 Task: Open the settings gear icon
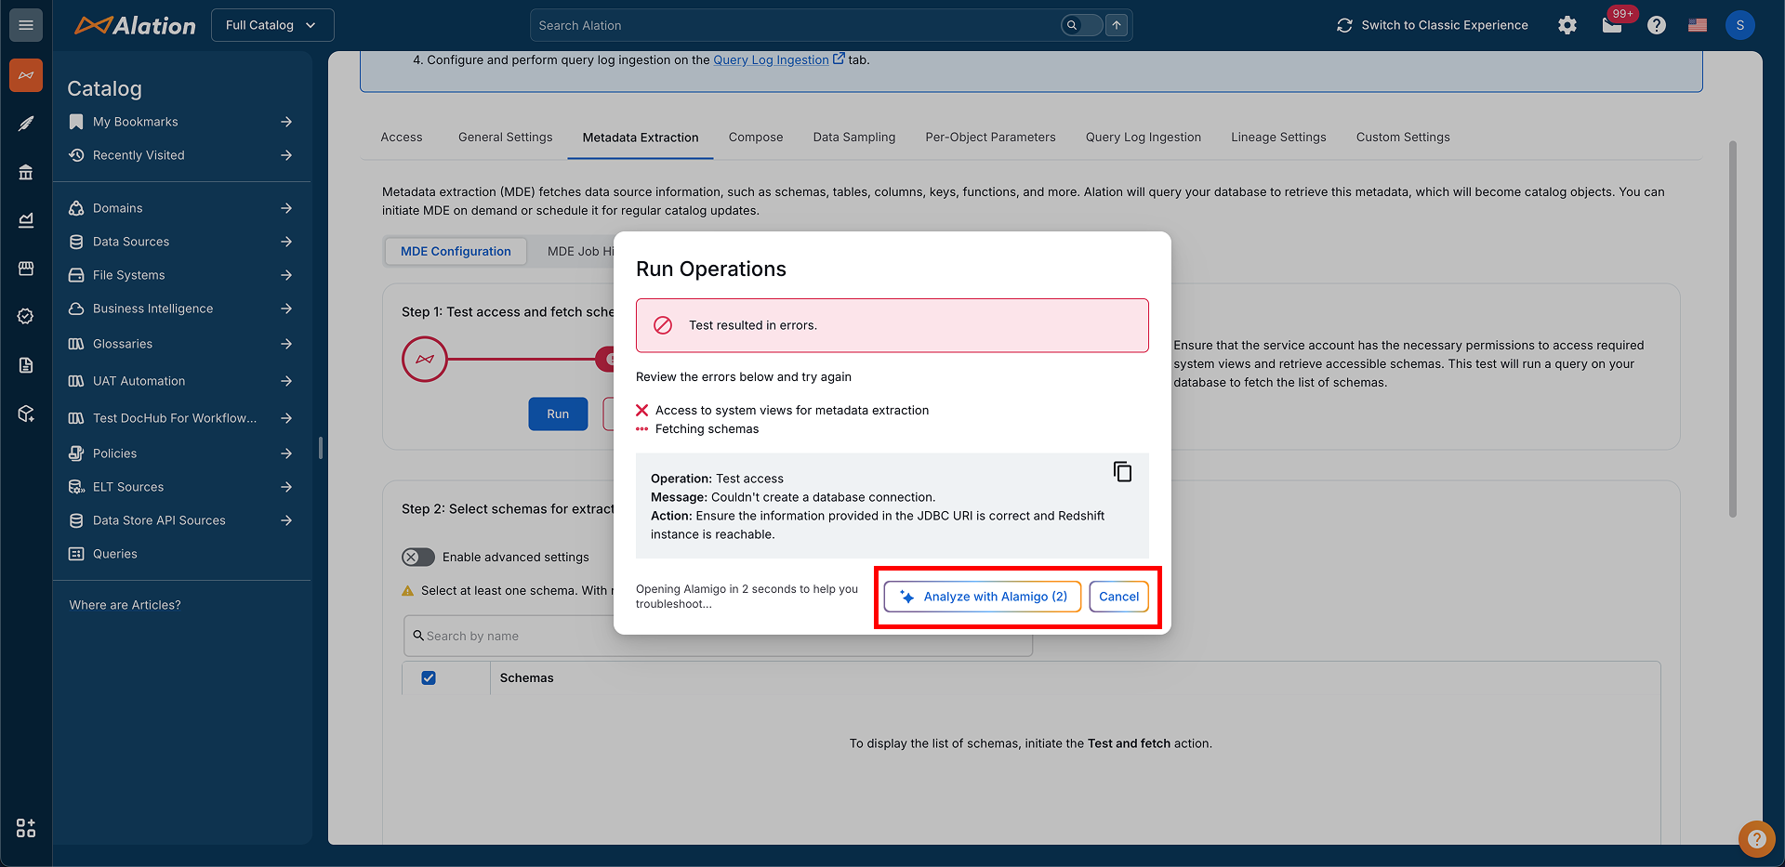1567,25
